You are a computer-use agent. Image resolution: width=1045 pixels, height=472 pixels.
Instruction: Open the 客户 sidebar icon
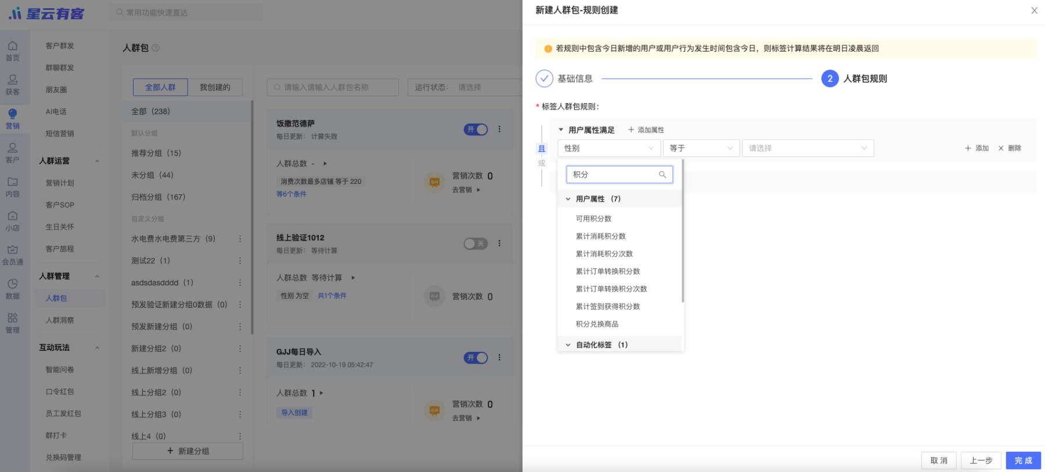(13, 153)
